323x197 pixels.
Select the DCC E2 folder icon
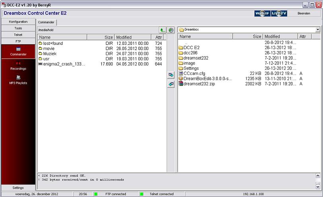181,48
